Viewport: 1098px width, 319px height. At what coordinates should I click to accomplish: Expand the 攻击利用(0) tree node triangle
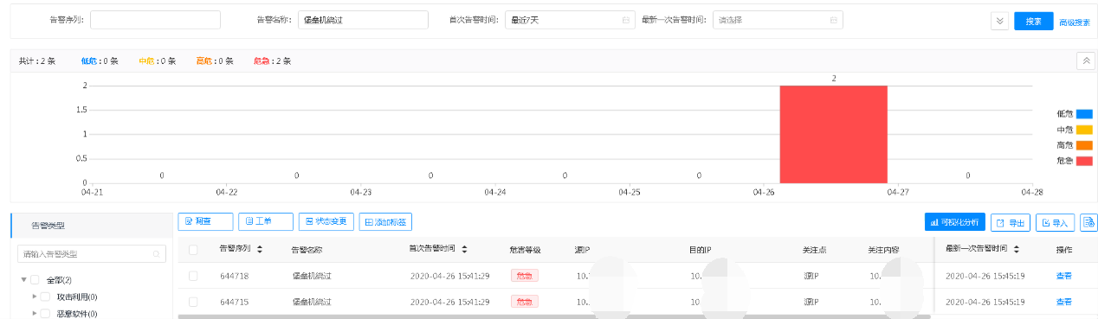point(35,297)
